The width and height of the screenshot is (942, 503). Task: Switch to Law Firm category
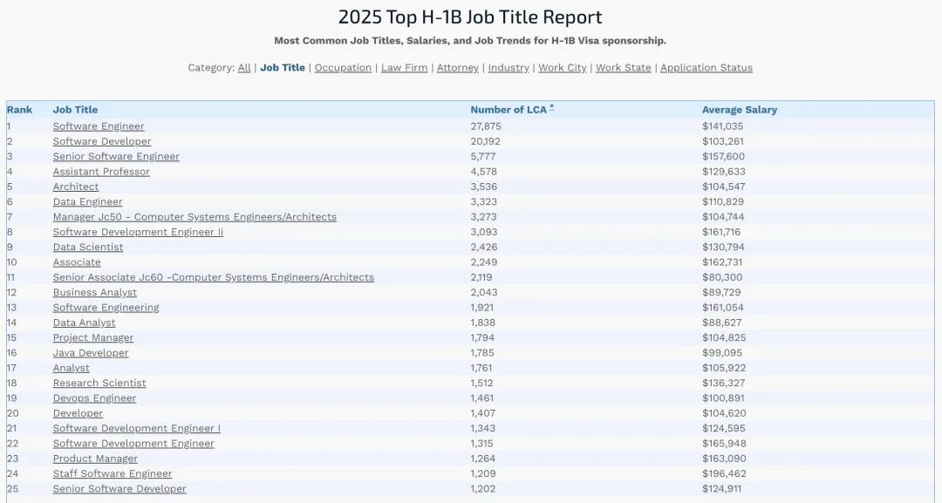tap(405, 68)
